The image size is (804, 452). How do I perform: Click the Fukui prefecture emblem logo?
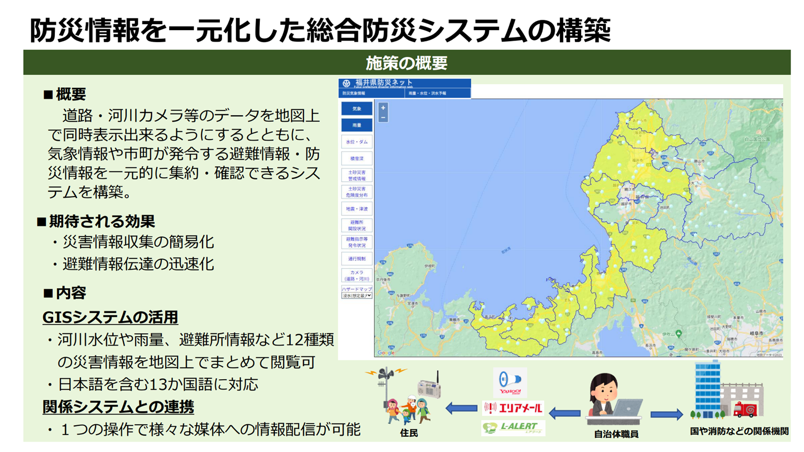pos(347,83)
